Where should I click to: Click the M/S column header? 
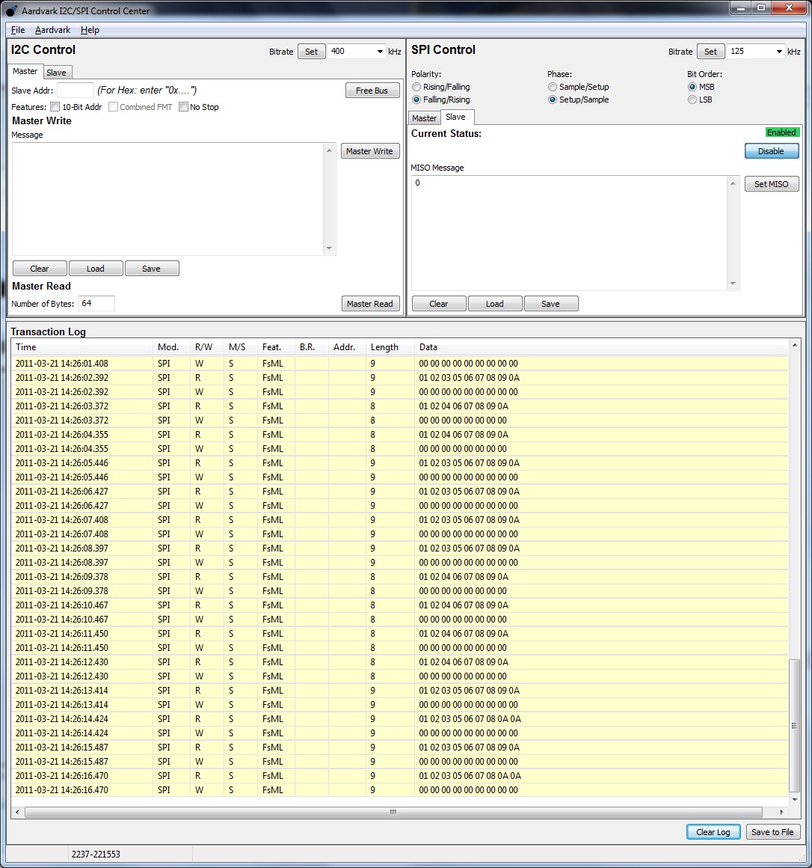point(241,347)
